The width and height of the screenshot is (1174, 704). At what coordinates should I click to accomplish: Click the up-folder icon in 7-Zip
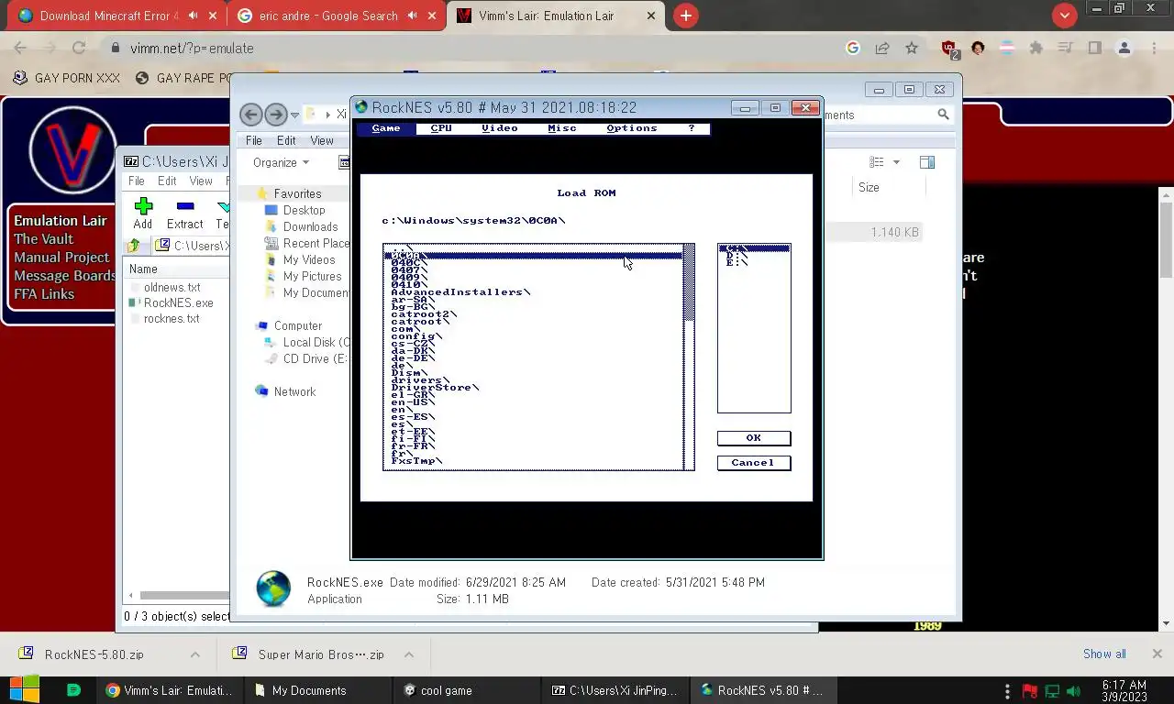(x=134, y=246)
